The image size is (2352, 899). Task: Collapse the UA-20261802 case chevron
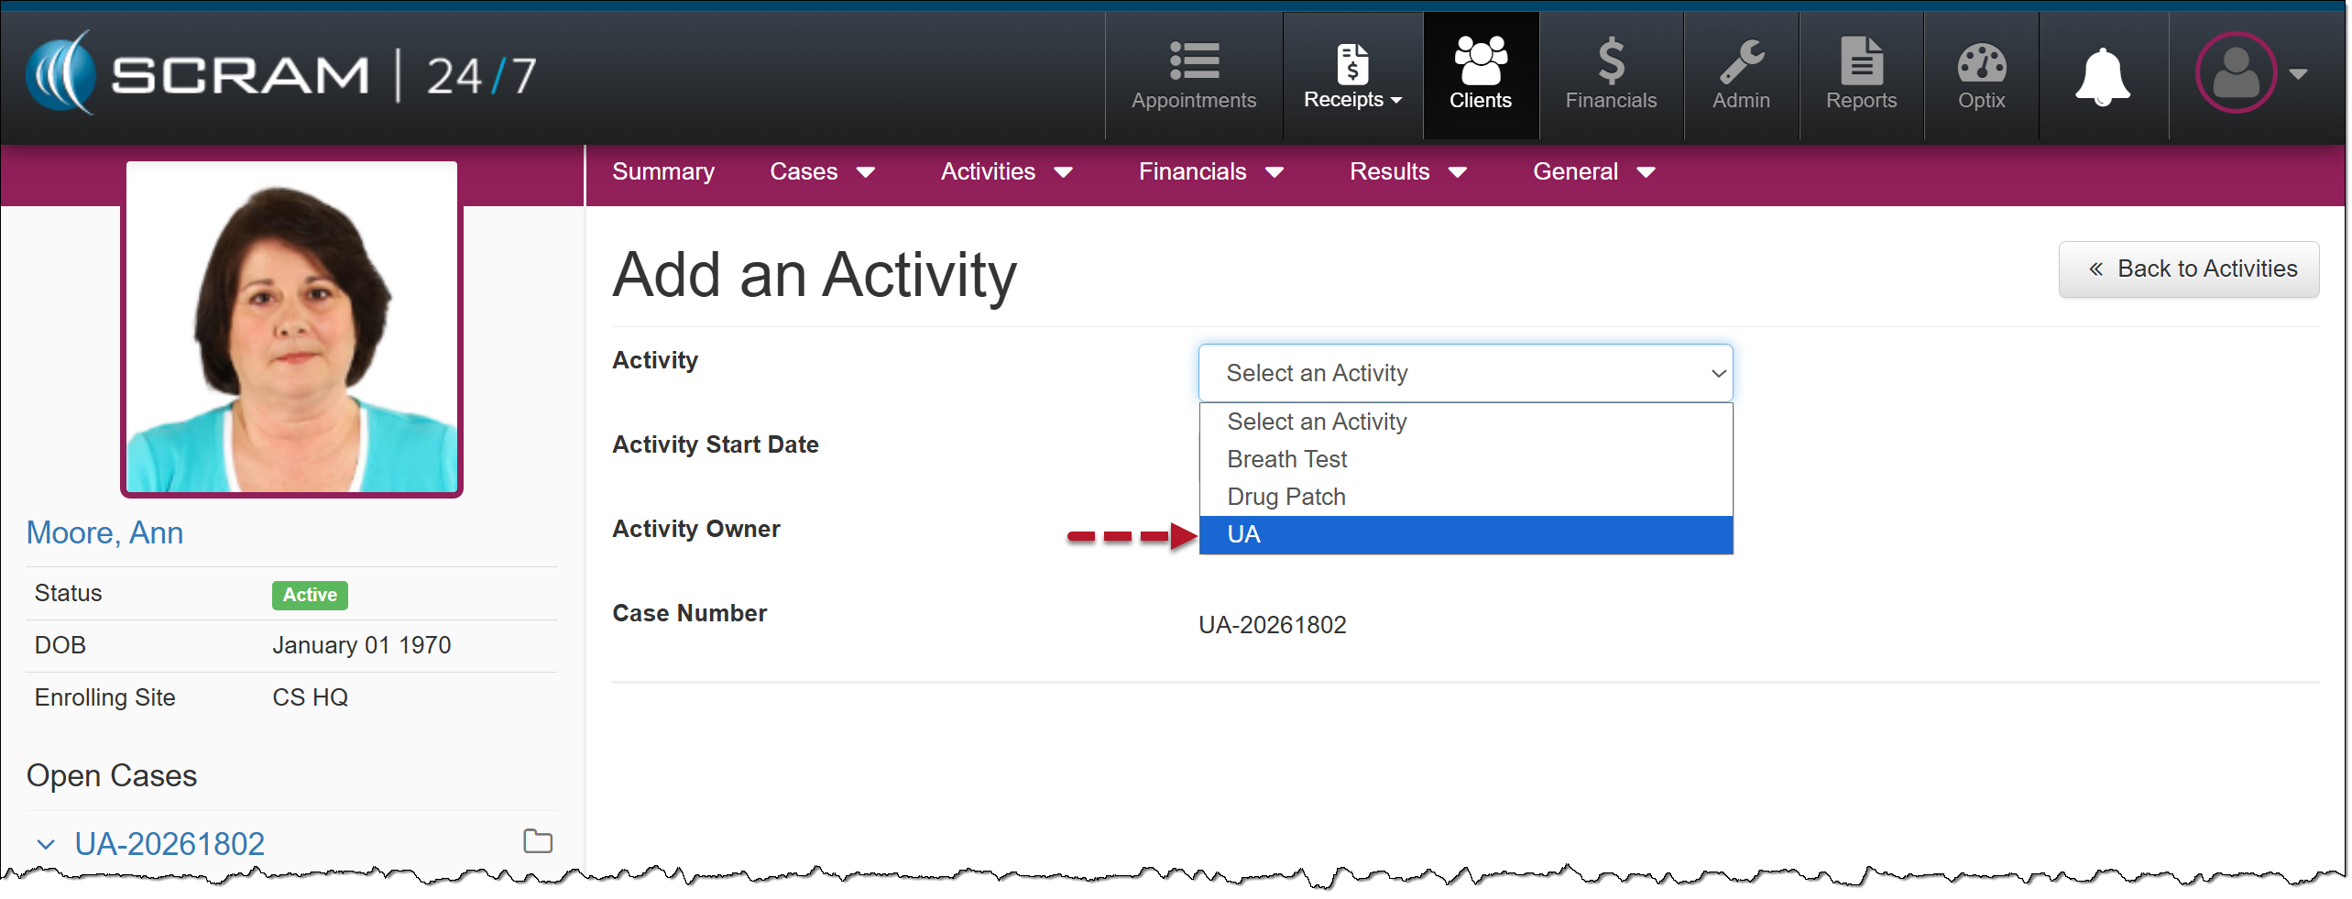(46, 844)
